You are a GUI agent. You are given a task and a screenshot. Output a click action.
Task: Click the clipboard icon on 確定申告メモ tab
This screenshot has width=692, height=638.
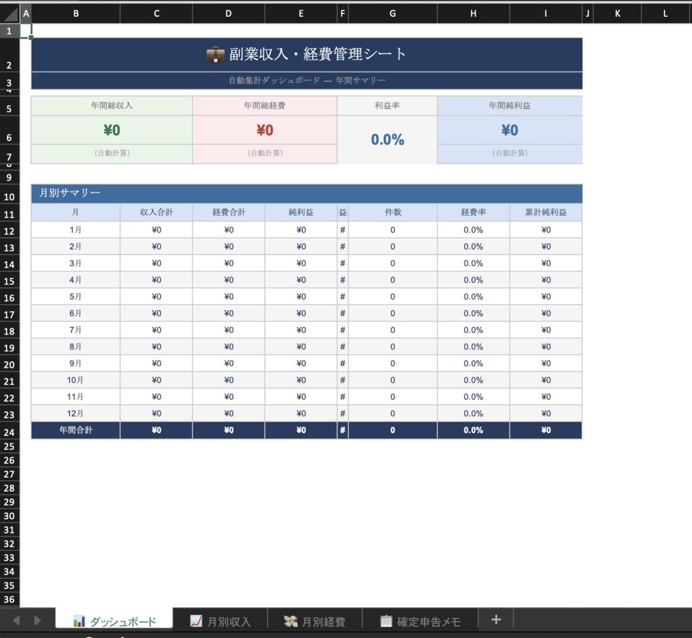pyautogui.click(x=386, y=619)
